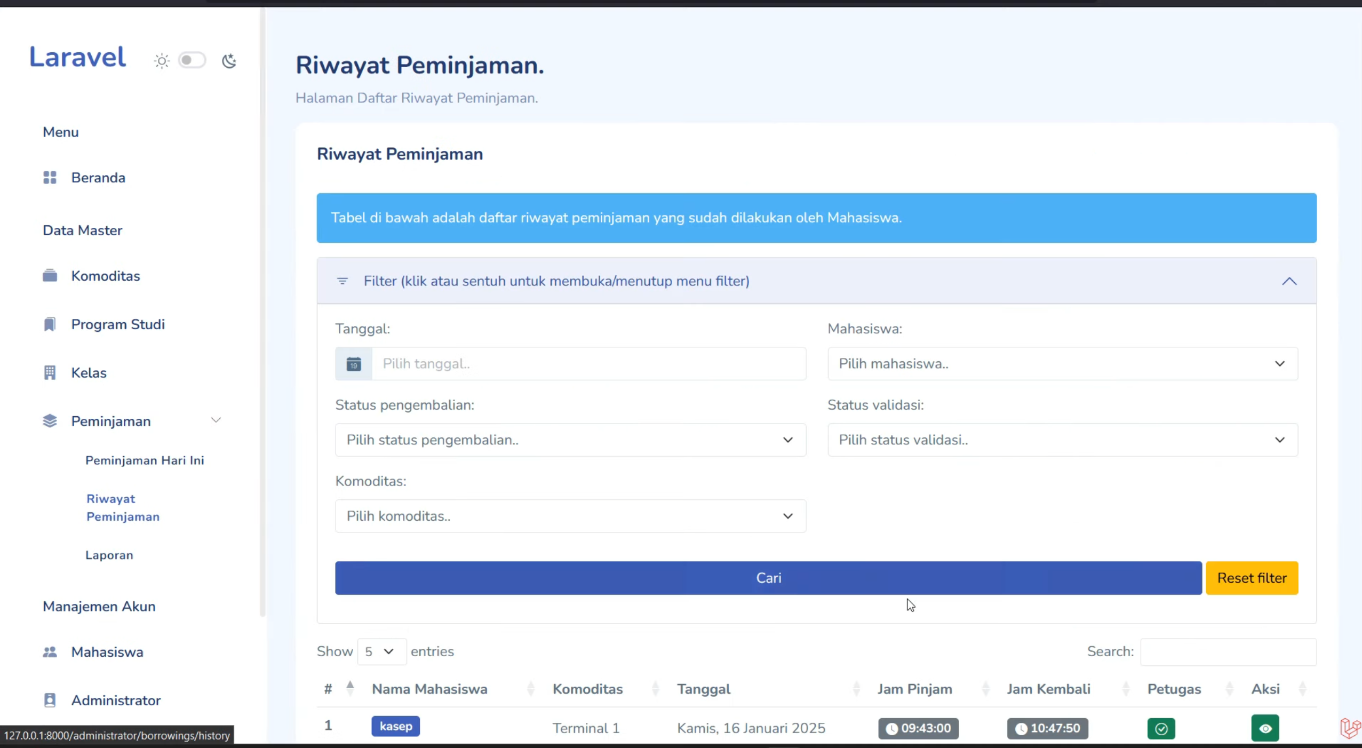Open Komoditas menu item
This screenshot has width=1362, height=748.
[x=106, y=276]
